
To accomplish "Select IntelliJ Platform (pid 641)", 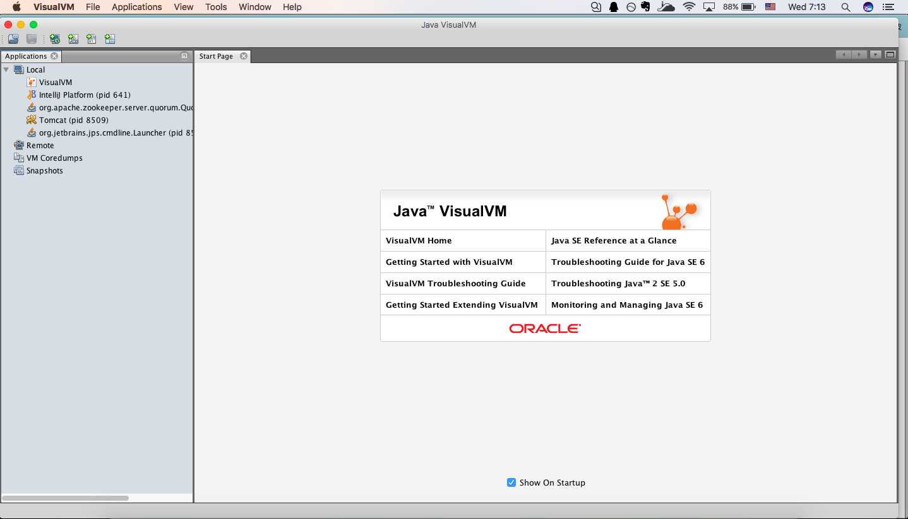I will pyautogui.click(x=85, y=95).
